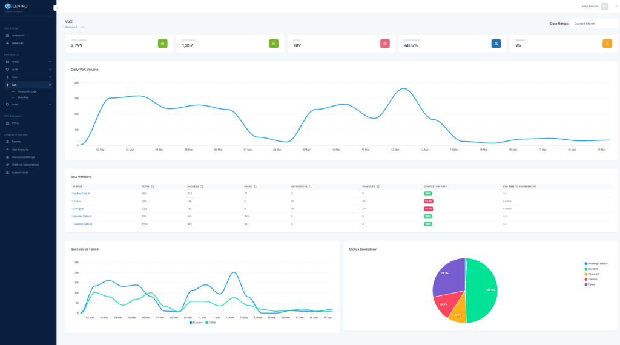Open the Date Range dropdown

click(593, 24)
